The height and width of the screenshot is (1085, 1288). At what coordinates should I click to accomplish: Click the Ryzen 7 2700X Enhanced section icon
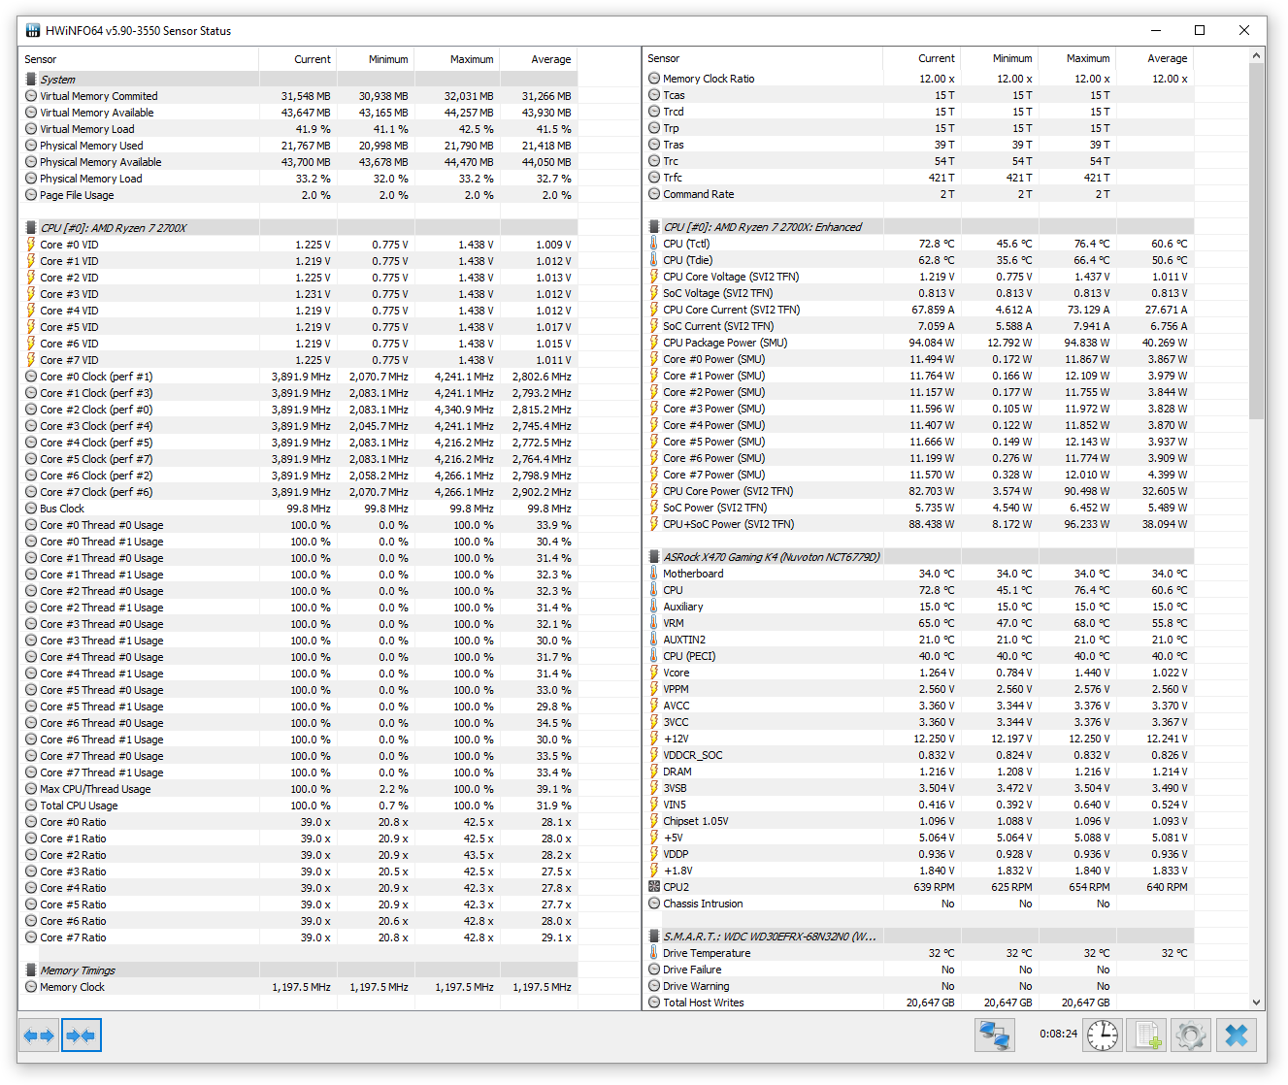point(654,227)
